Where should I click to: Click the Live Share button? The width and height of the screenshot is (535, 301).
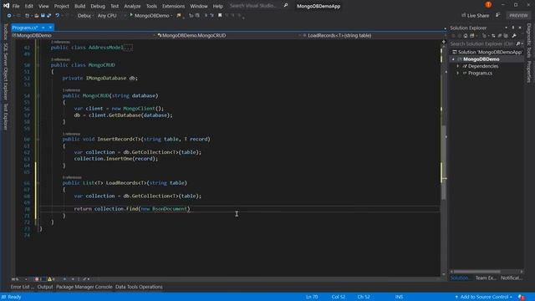click(x=475, y=15)
